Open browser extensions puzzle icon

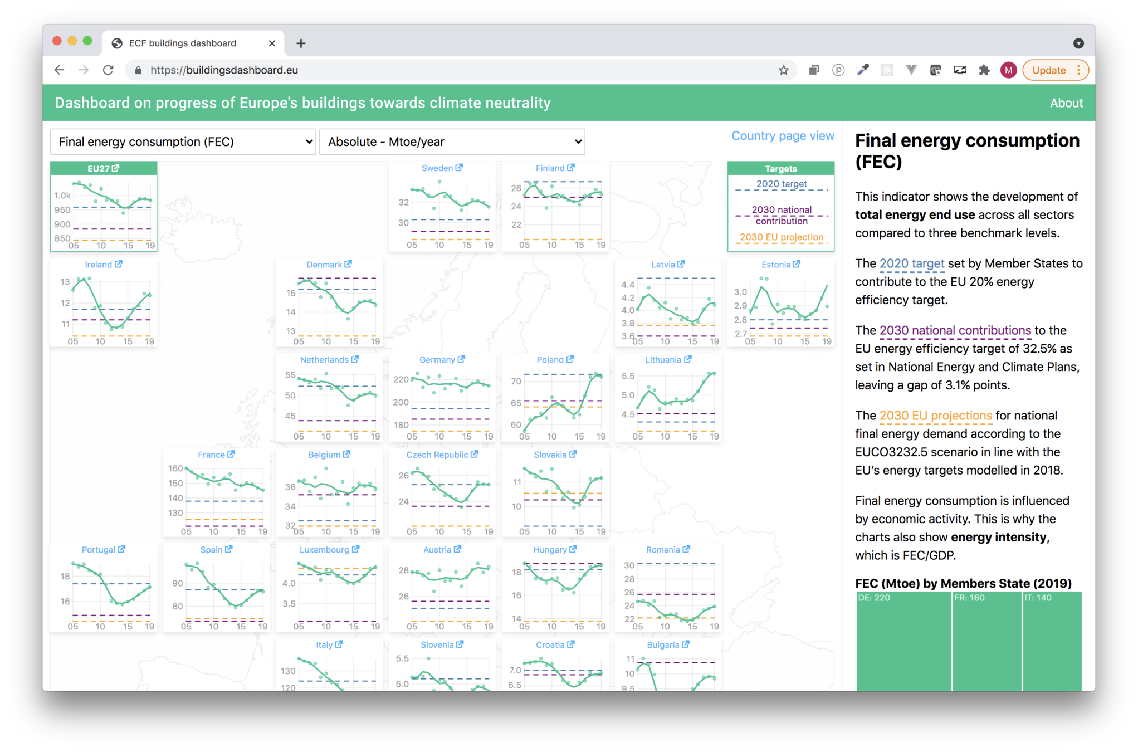pos(984,70)
